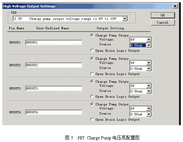Click the Output Setting column header

tap(110, 28)
